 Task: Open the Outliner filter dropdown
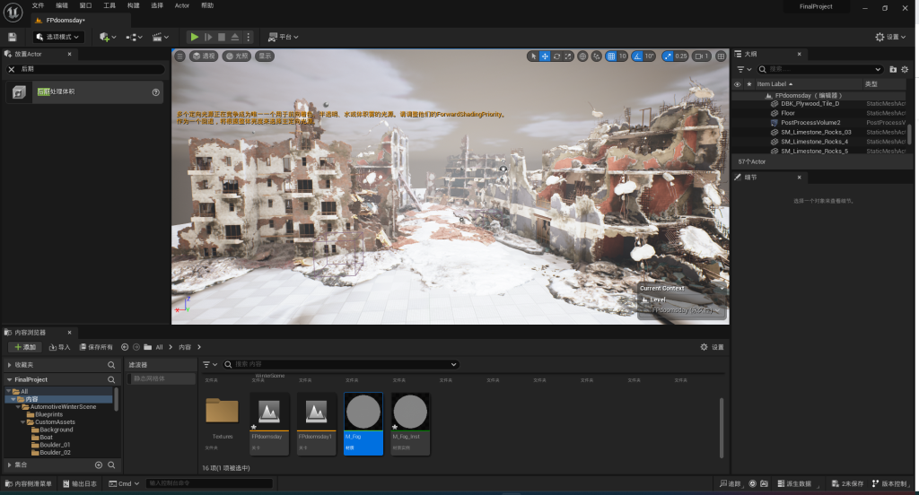pos(744,69)
